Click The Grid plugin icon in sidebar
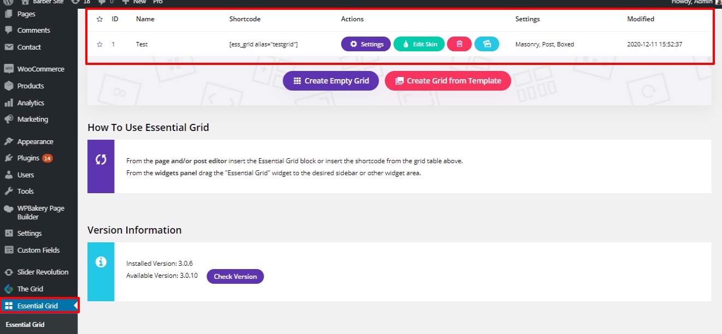The image size is (722, 334). click(x=9, y=289)
